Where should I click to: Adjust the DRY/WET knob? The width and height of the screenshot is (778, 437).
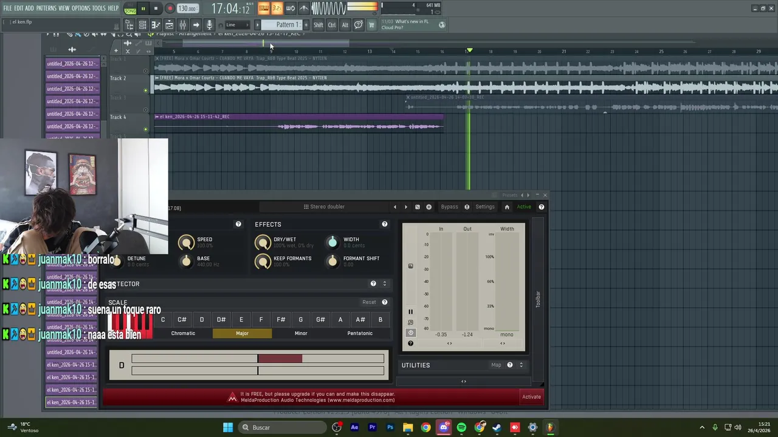point(263,243)
